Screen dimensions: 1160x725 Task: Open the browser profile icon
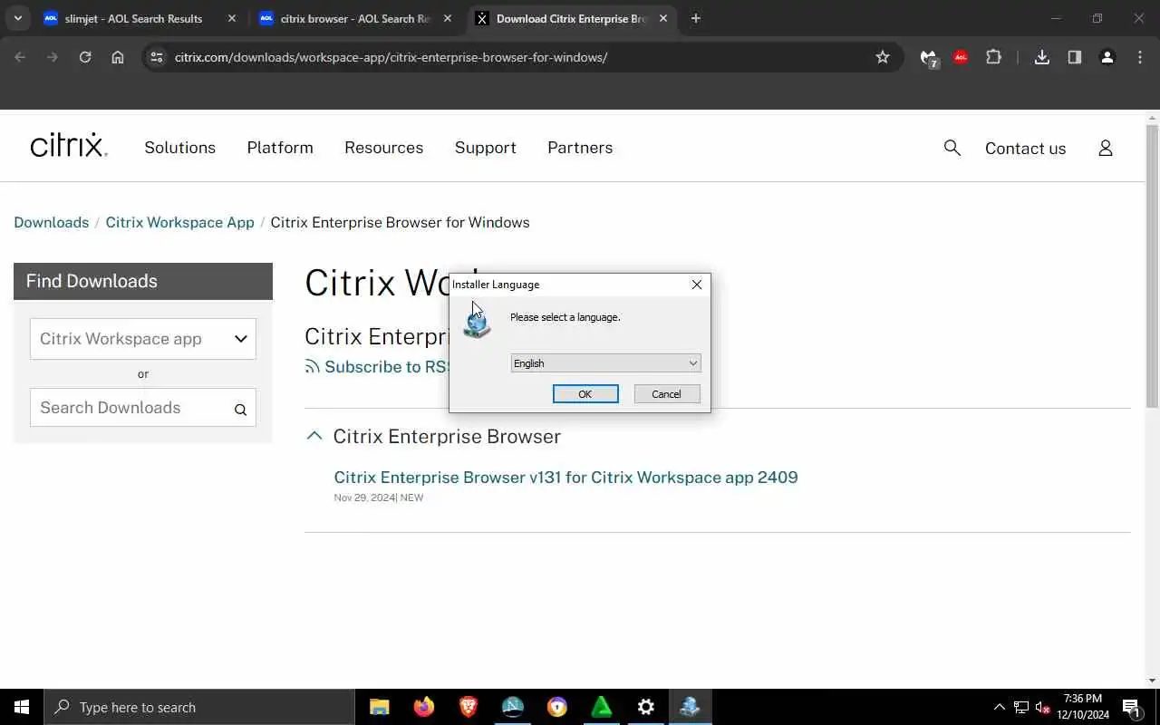coord(1107,57)
